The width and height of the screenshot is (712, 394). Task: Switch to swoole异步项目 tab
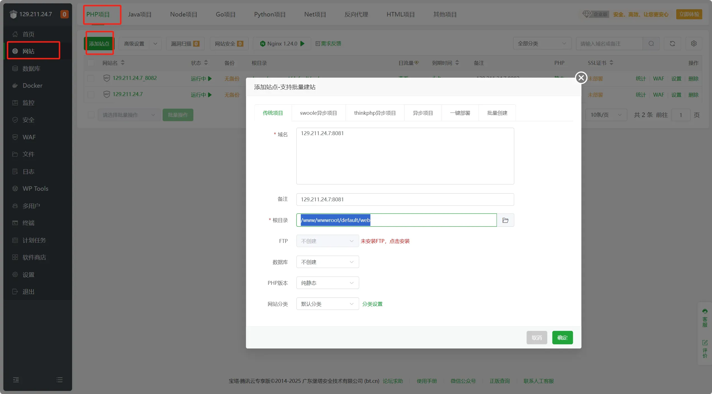coord(318,113)
